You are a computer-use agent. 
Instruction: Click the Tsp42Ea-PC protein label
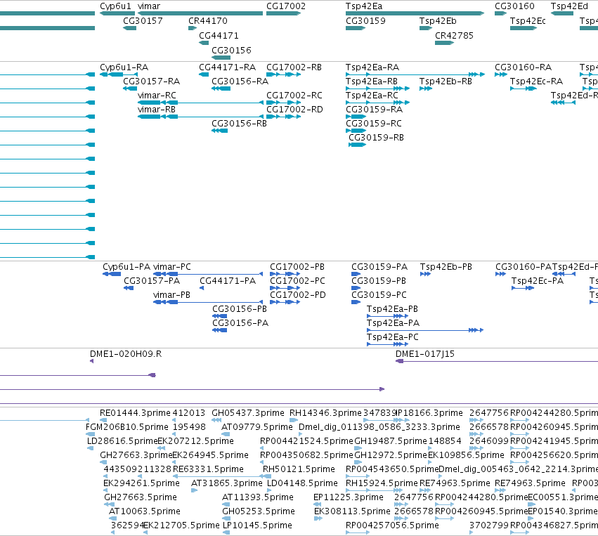point(392,337)
